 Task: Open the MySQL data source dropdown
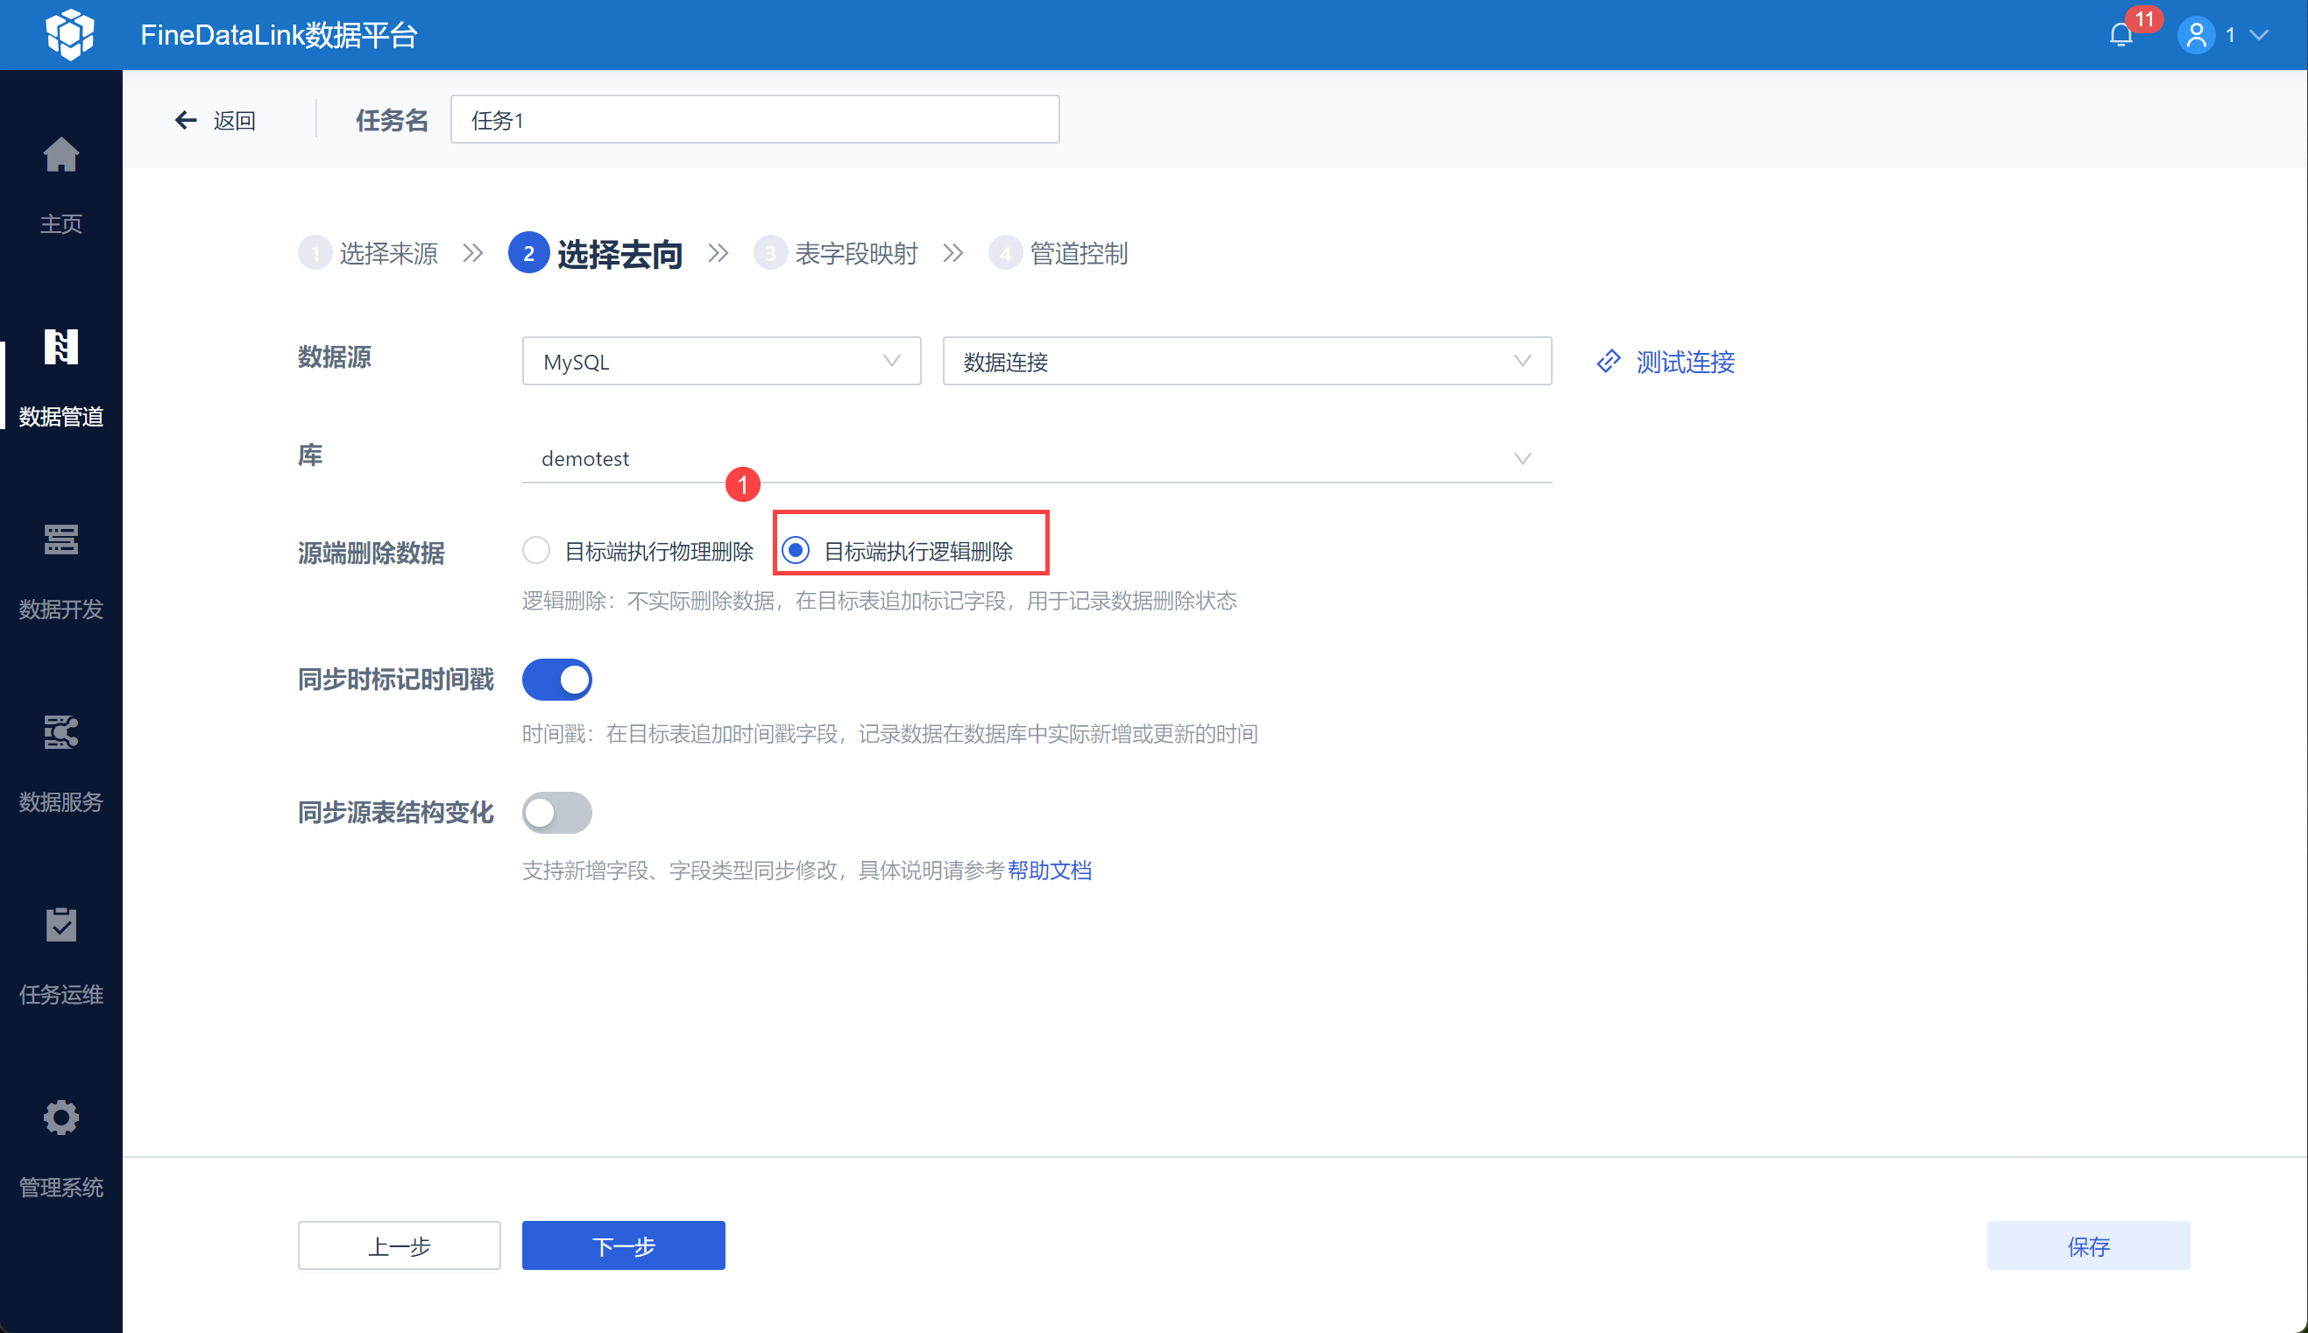[x=721, y=362]
